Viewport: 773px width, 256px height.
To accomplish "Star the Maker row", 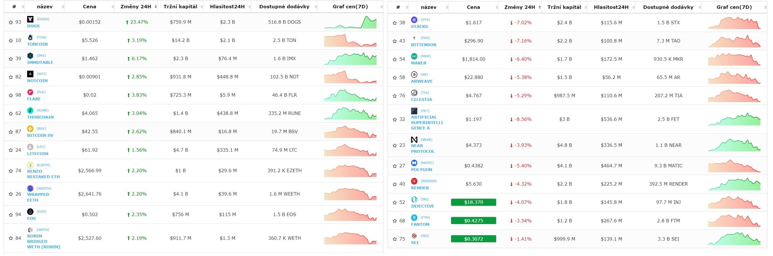I will point(395,60).
